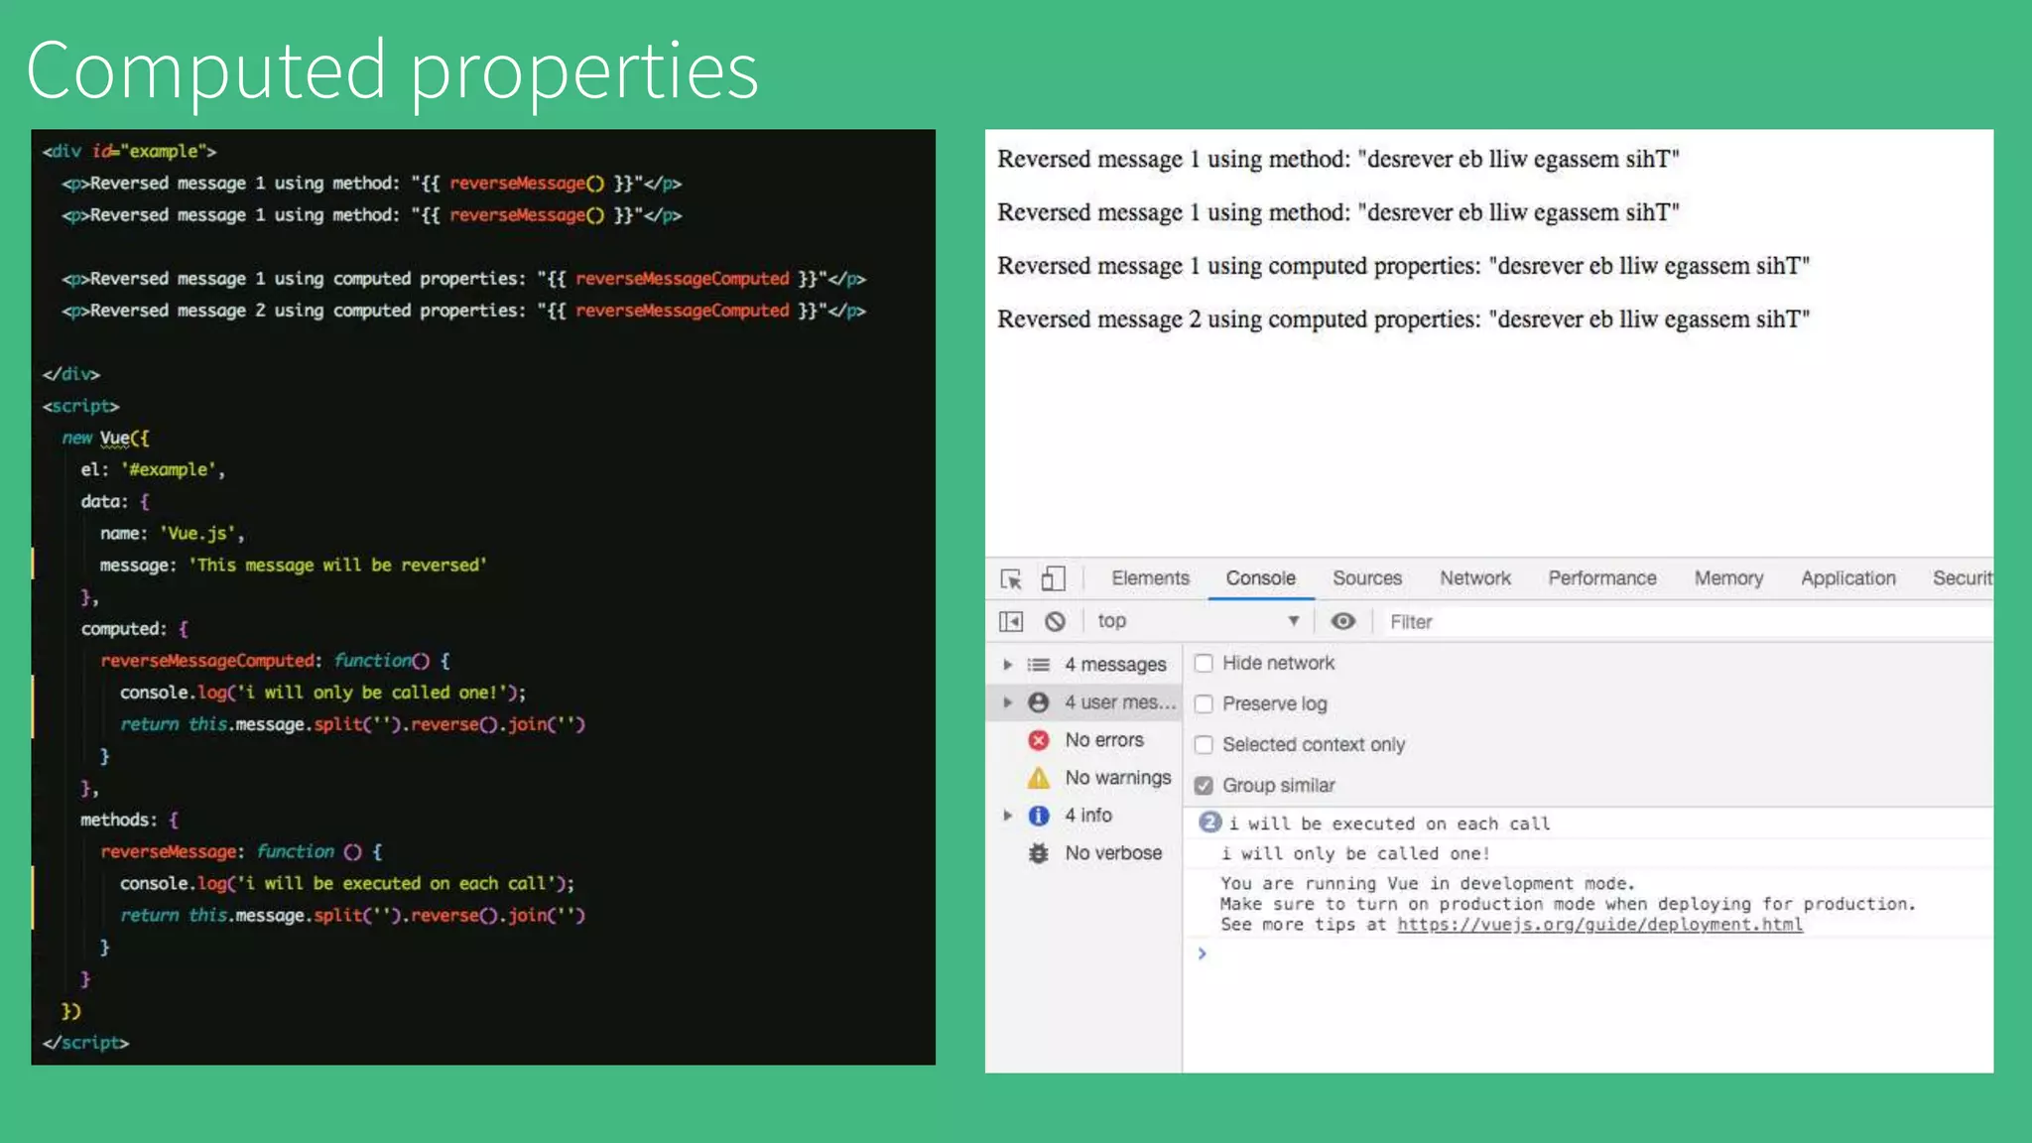Click el: '#example' code line

tap(153, 469)
